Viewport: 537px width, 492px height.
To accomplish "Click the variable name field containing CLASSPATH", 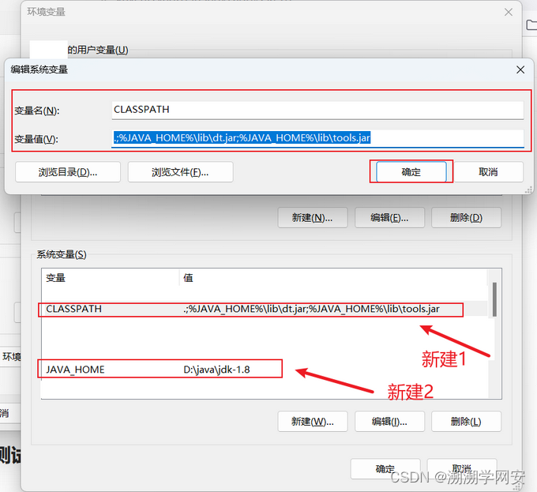I will pyautogui.click(x=317, y=110).
